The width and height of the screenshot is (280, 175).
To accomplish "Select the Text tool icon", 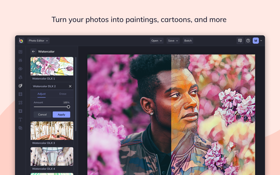I will [20, 120].
